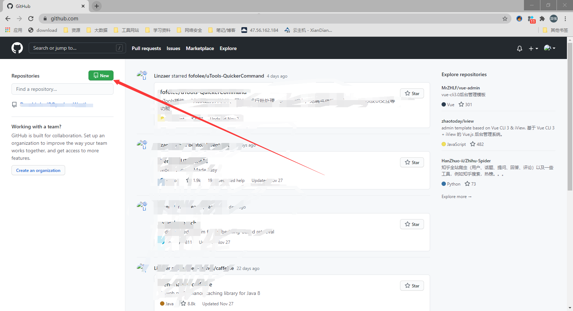The width and height of the screenshot is (573, 311).
Task: Open the 网络安全 bookmark folder
Action: 189,30
